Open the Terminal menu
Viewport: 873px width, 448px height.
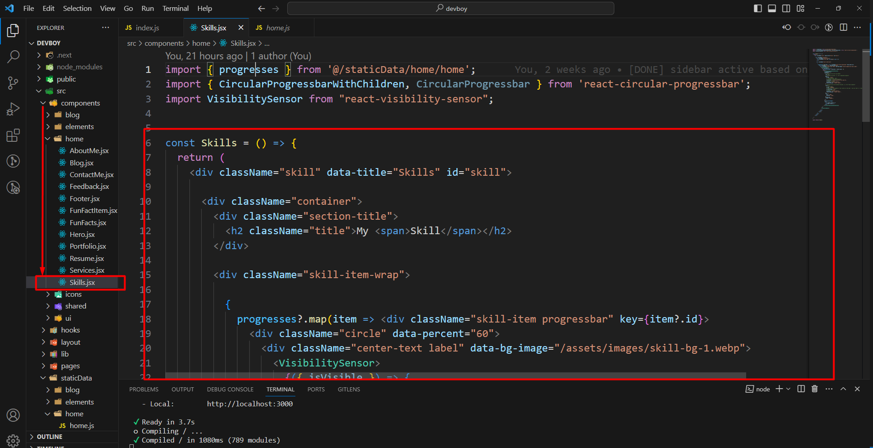pos(175,9)
